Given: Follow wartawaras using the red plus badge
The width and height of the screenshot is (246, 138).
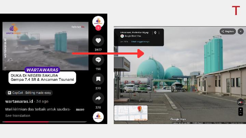Looking at the screenshot, I should pos(98,28).
